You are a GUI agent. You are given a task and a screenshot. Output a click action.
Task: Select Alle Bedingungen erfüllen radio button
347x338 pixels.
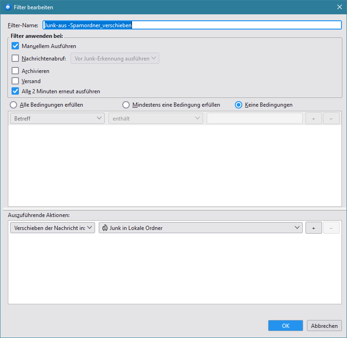click(13, 105)
